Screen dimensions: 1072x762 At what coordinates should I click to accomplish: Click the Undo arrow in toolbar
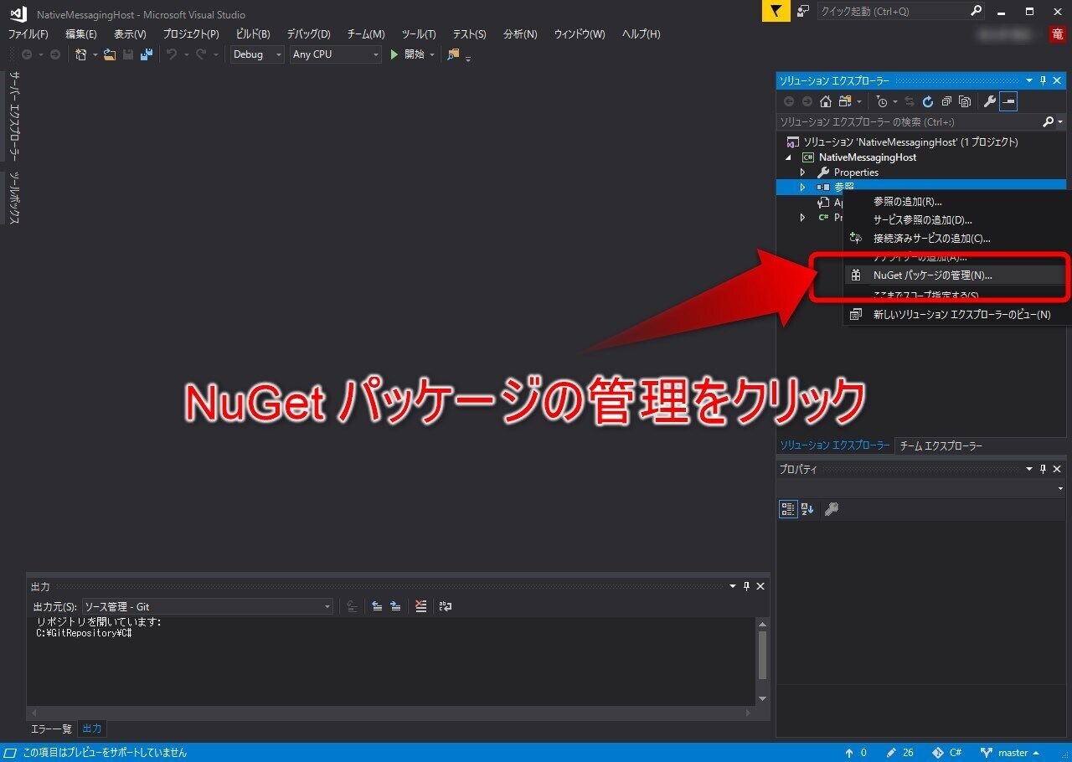tap(172, 54)
